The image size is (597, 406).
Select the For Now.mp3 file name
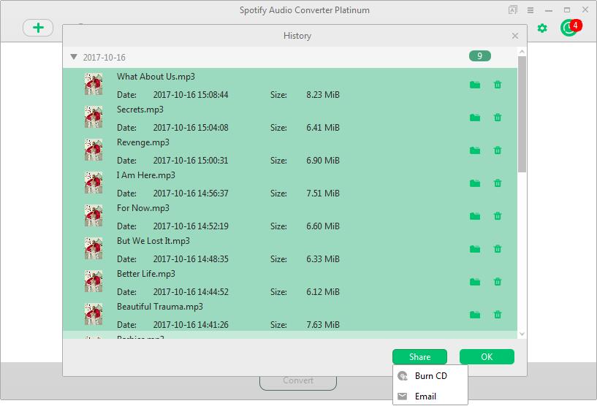coord(142,208)
